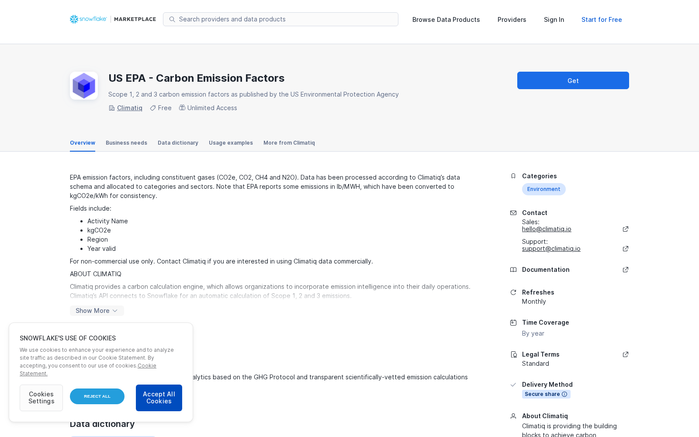Image resolution: width=699 pixels, height=437 pixels.
Task: Open external link icon for support@climatiq.io
Action: click(626, 249)
